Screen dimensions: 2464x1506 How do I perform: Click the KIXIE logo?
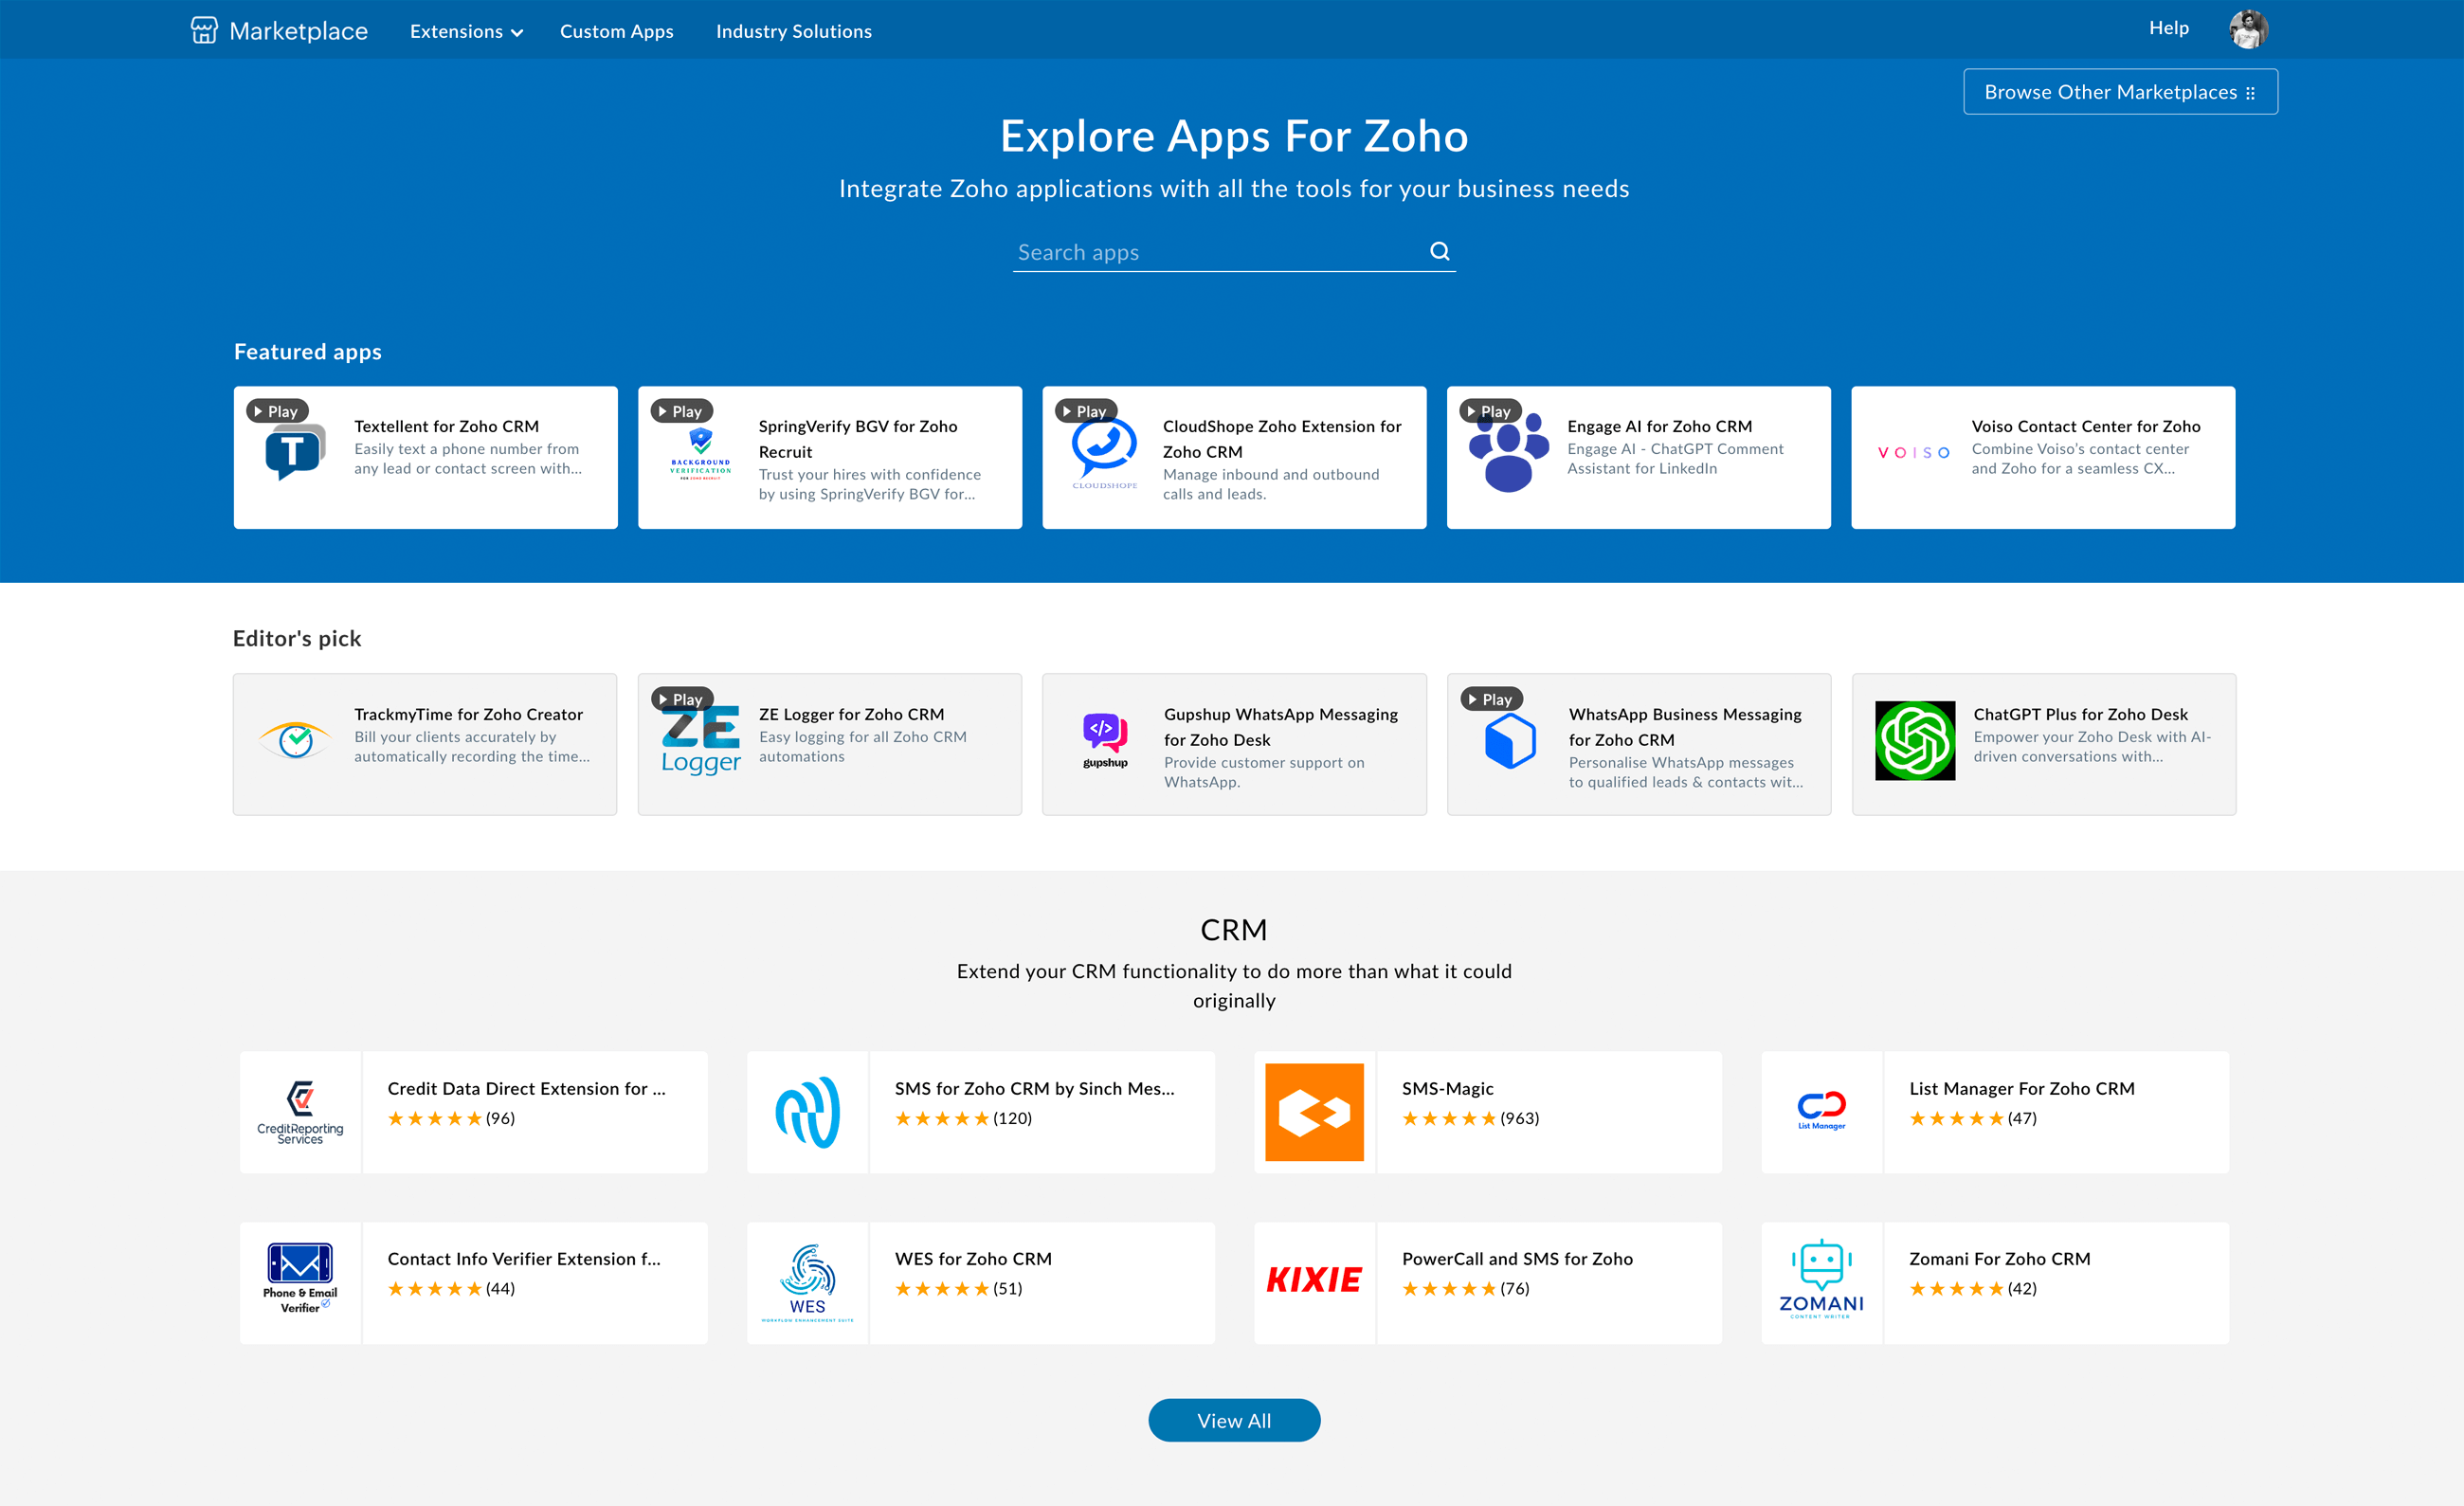(x=1313, y=1281)
